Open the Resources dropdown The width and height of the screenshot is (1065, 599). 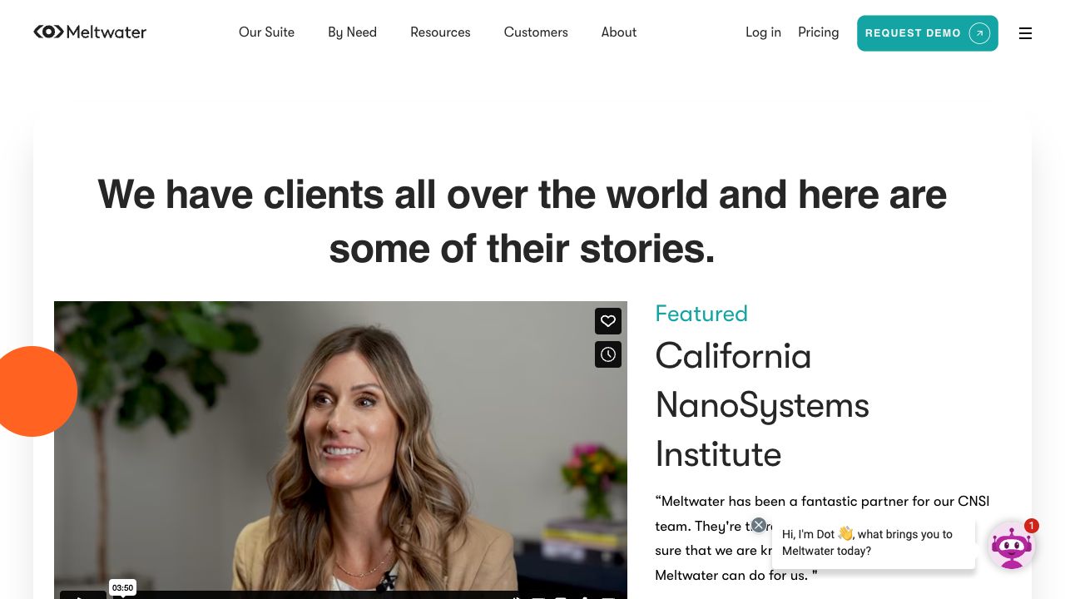click(x=440, y=32)
